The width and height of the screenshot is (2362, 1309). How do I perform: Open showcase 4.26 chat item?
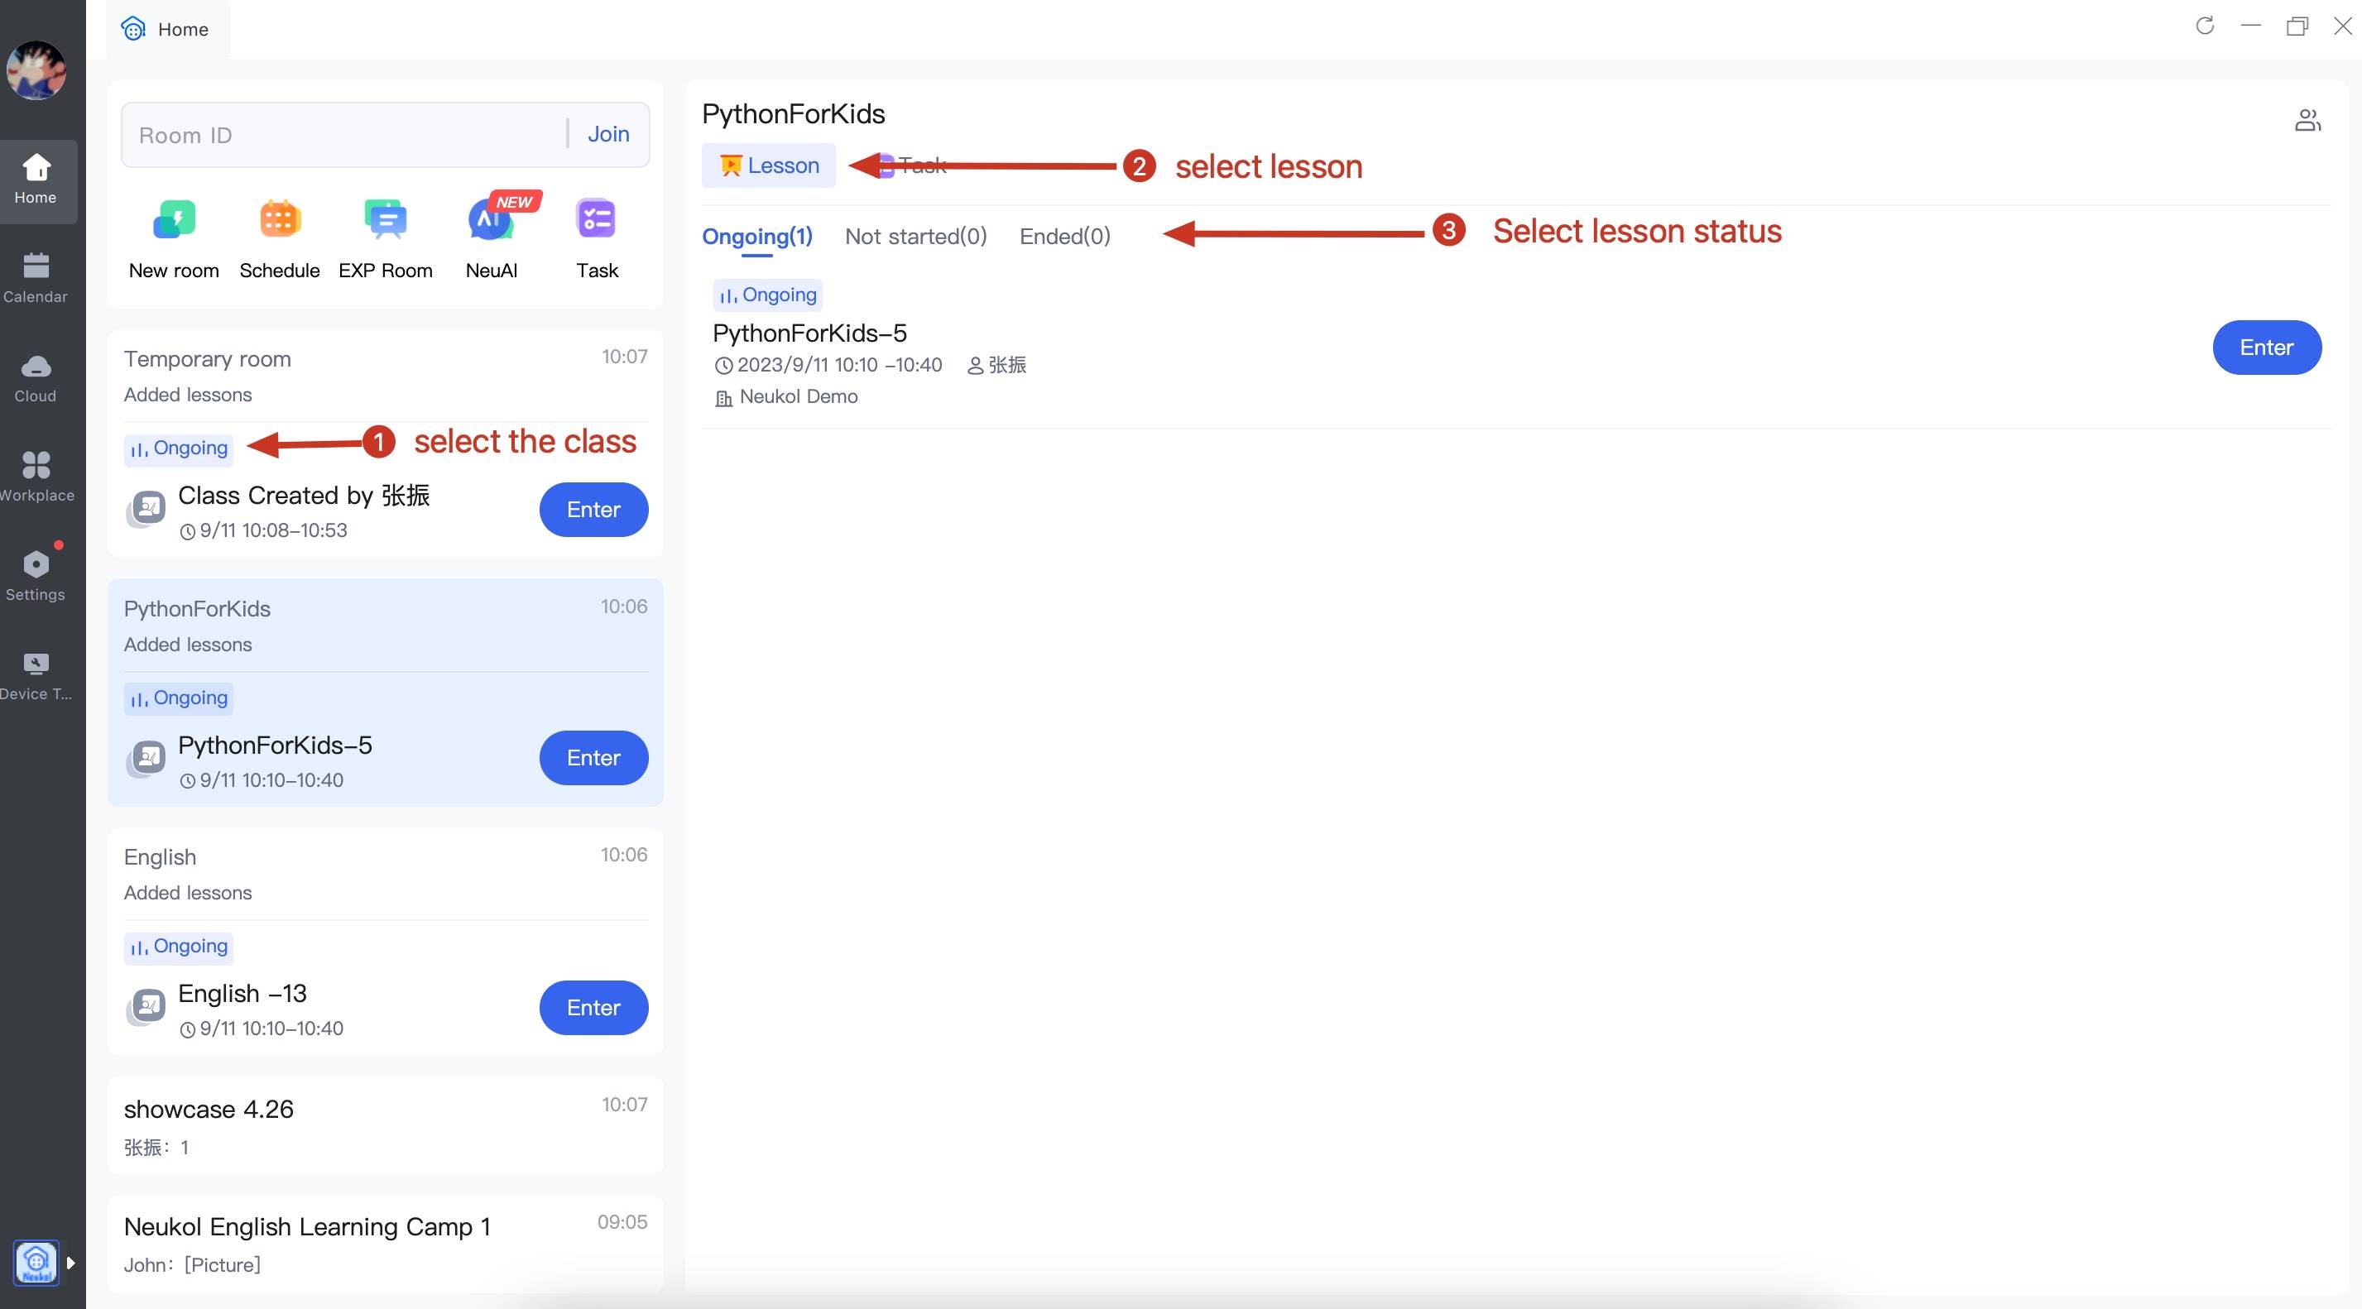[385, 1125]
